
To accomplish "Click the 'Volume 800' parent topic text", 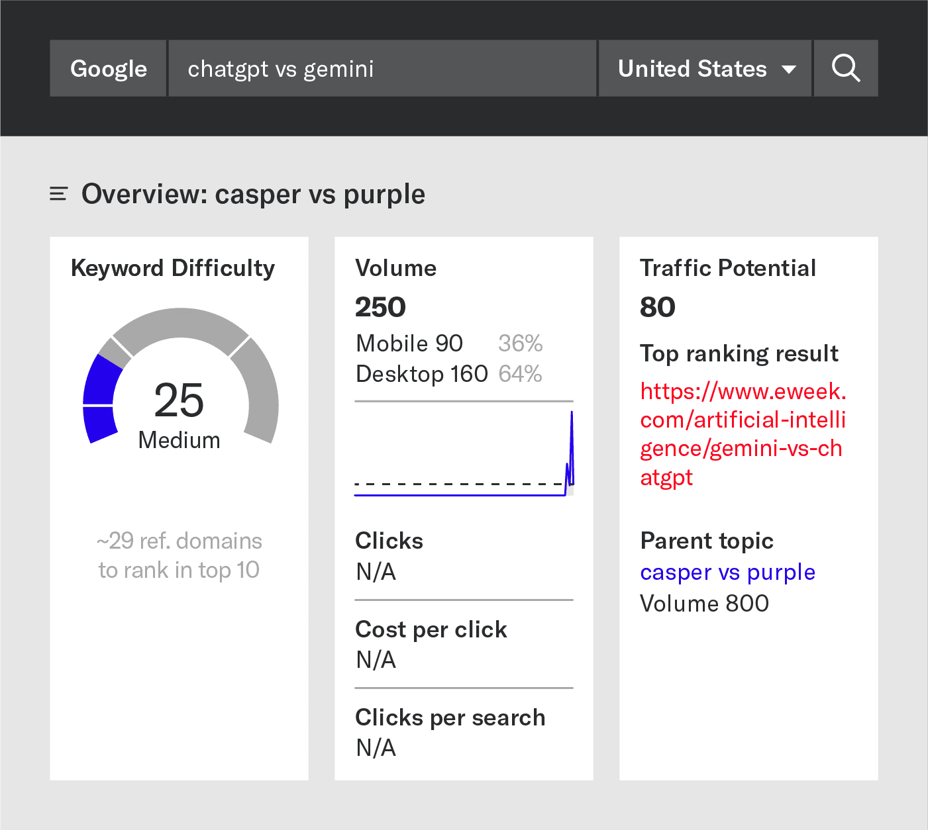I will [704, 603].
